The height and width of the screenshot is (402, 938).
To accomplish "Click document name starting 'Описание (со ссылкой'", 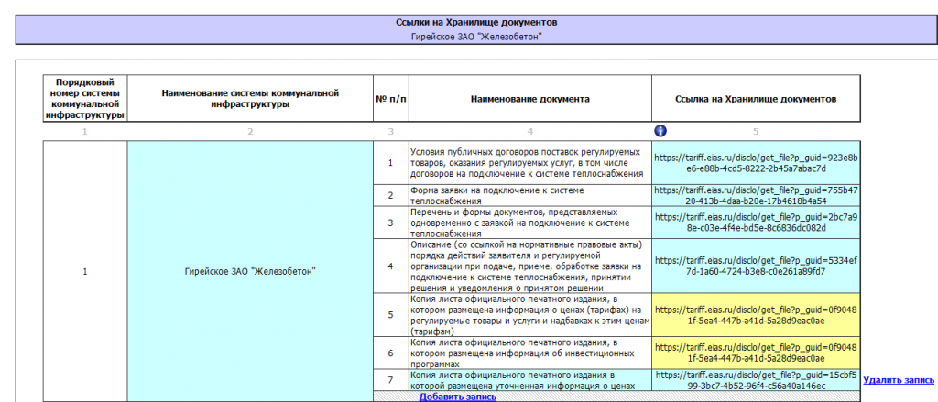I will [x=530, y=266].
